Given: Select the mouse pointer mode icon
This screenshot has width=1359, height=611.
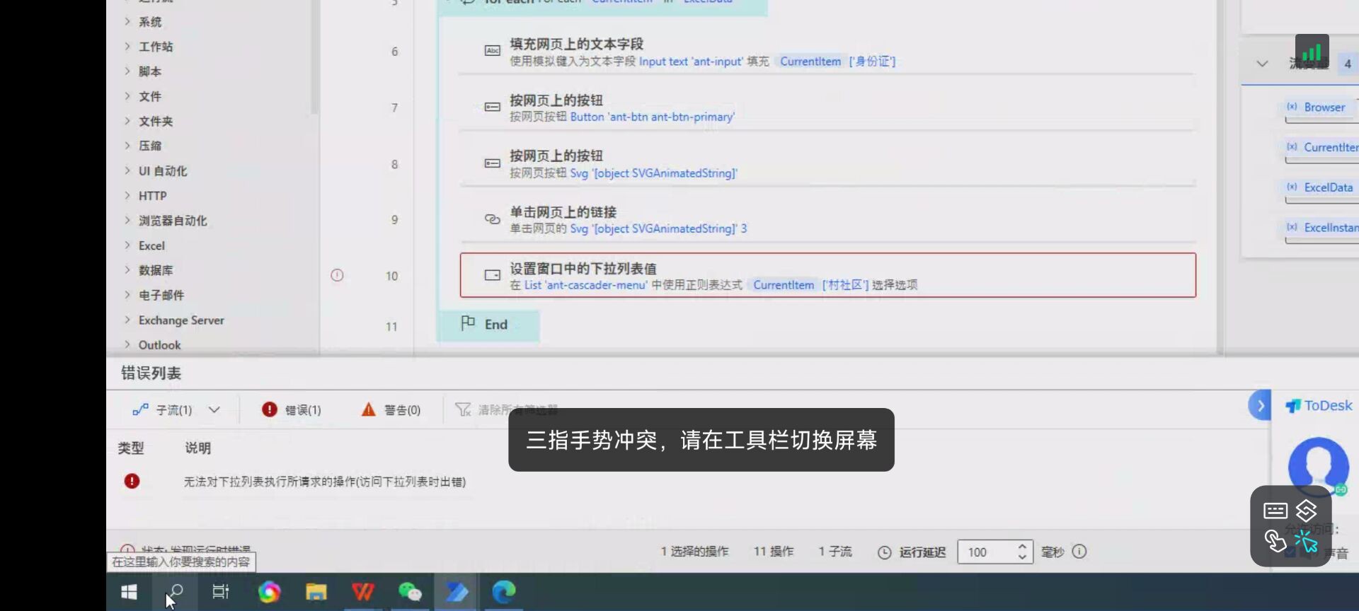Looking at the screenshot, I should coord(1306,542).
